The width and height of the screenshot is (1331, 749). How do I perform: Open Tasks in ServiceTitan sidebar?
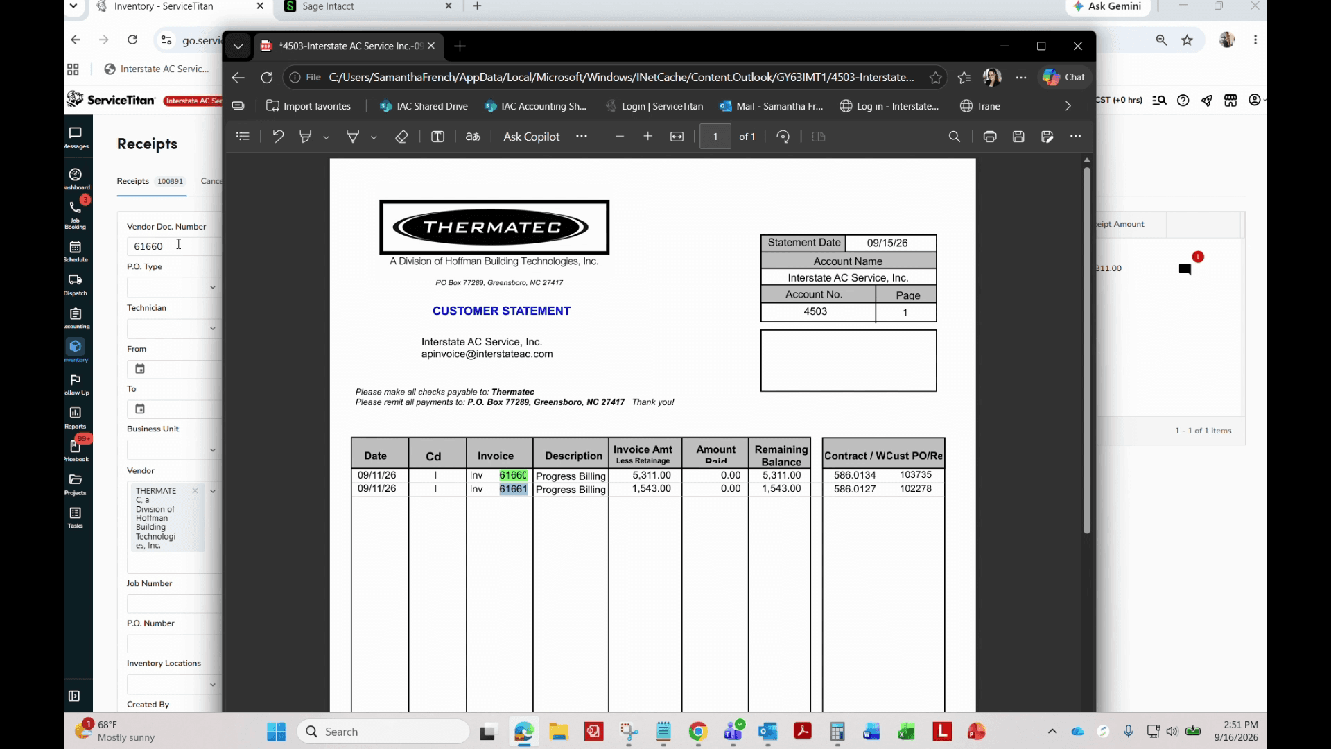pos(76,517)
